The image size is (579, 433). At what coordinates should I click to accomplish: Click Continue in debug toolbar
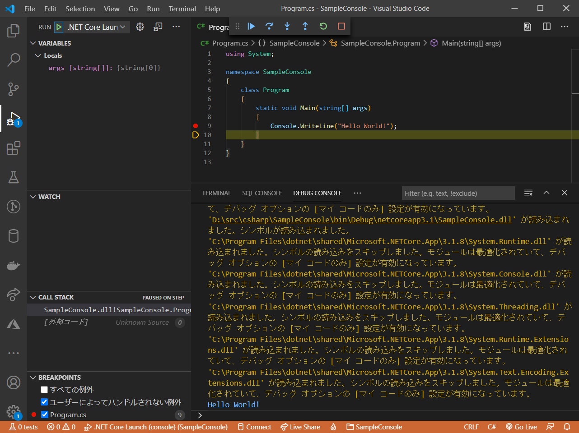pos(251,26)
